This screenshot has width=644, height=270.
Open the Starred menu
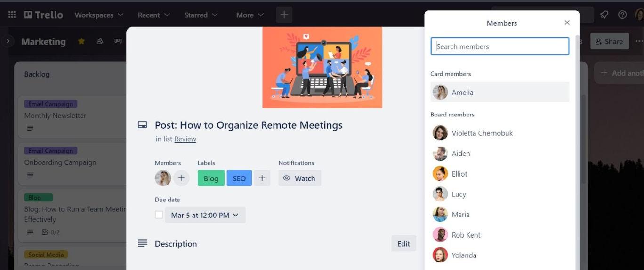pyautogui.click(x=201, y=15)
